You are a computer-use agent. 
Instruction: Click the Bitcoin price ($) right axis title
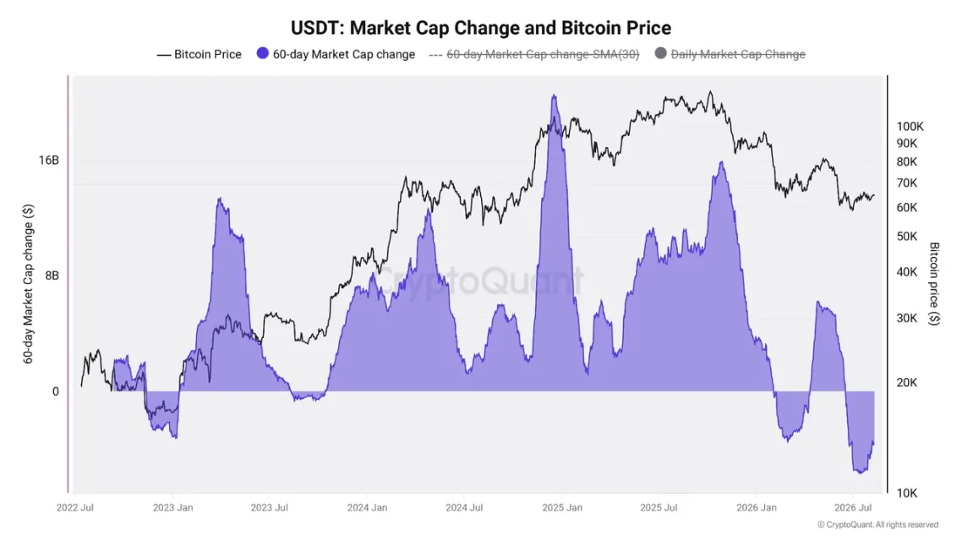click(934, 283)
